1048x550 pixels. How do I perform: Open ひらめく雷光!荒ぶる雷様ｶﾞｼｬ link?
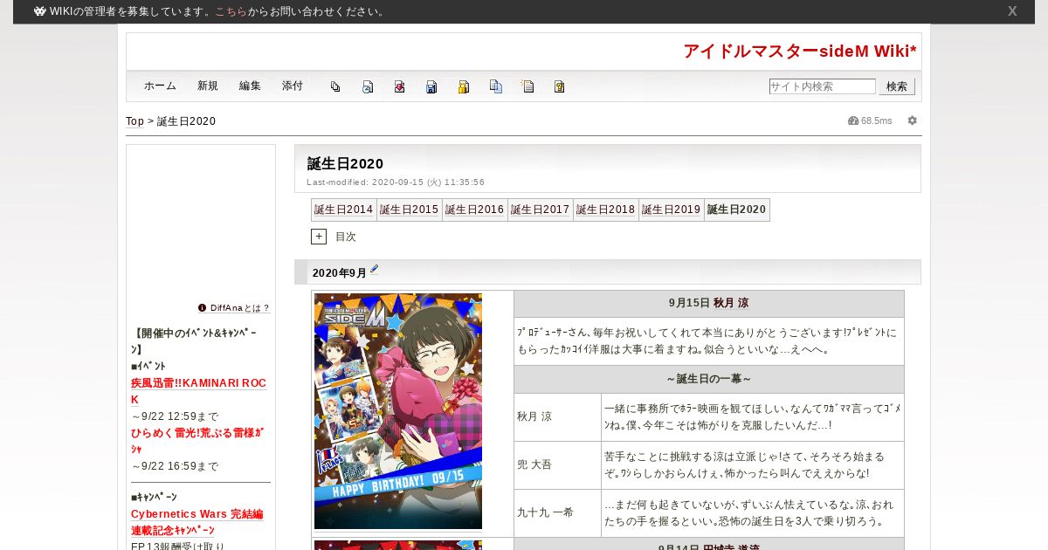pyautogui.click(x=197, y=441)
